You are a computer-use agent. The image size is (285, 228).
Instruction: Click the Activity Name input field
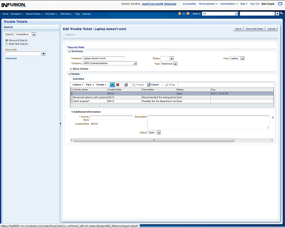click(x=111, y=117)
